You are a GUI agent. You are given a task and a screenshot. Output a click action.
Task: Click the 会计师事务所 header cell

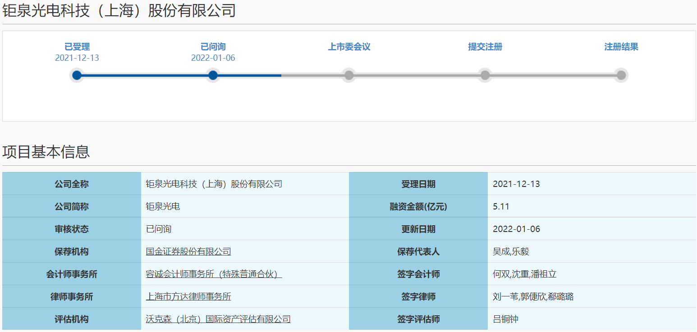(72, 274)
